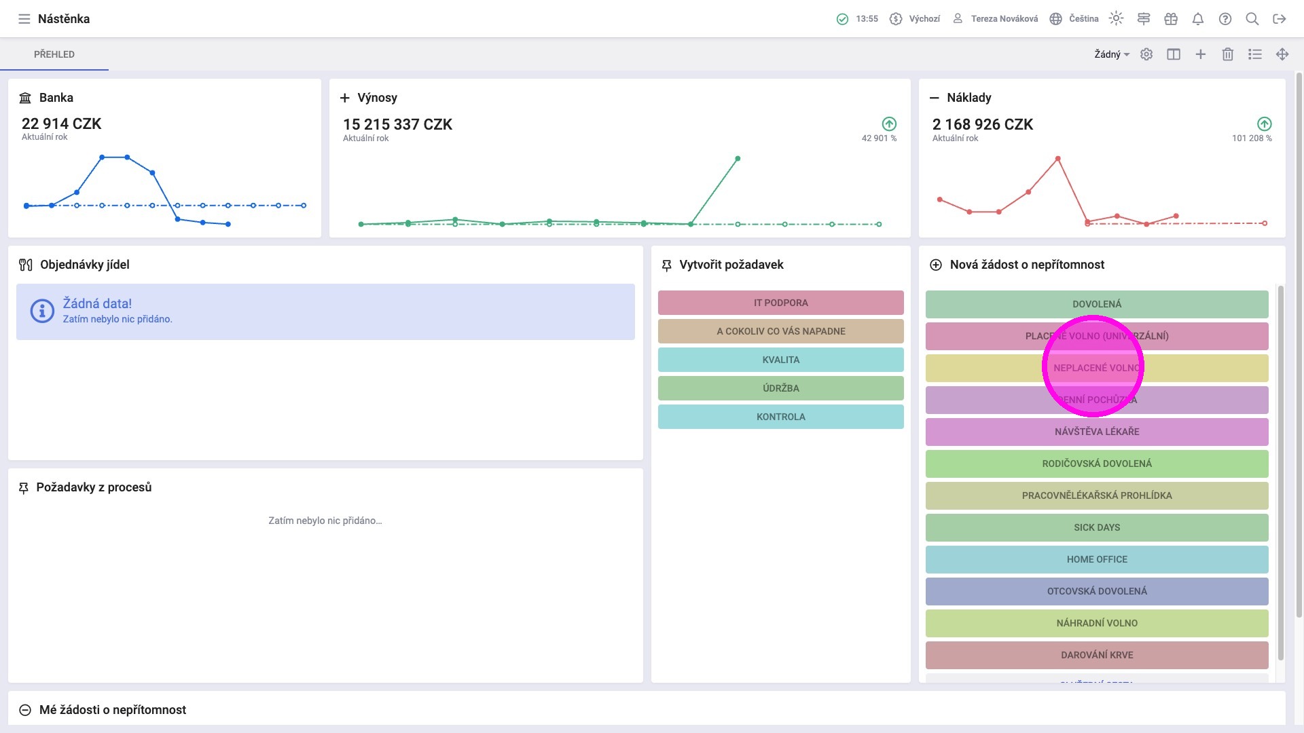Open dashboard settings gear icon
This screenshot has width=1304, height=733.
point(1146,54)
